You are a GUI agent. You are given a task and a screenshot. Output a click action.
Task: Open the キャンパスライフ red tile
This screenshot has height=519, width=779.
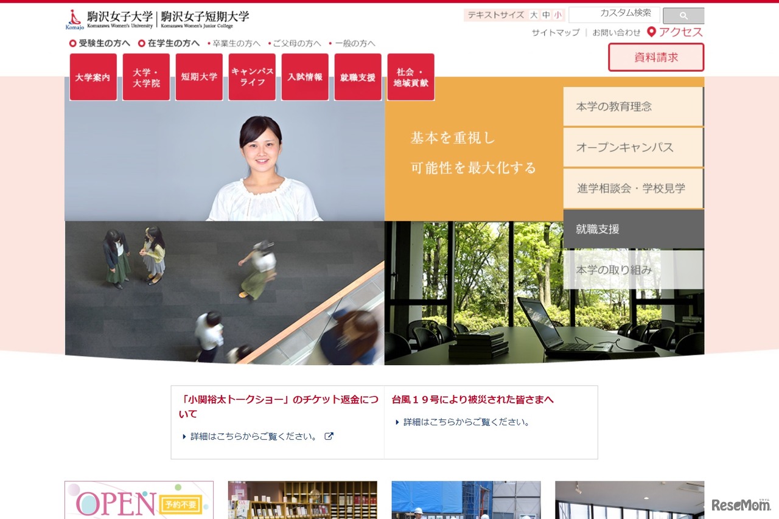click(x=251, y=77)
